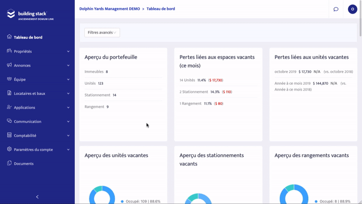Click the Équipe sidebar label

pos(19,80)
